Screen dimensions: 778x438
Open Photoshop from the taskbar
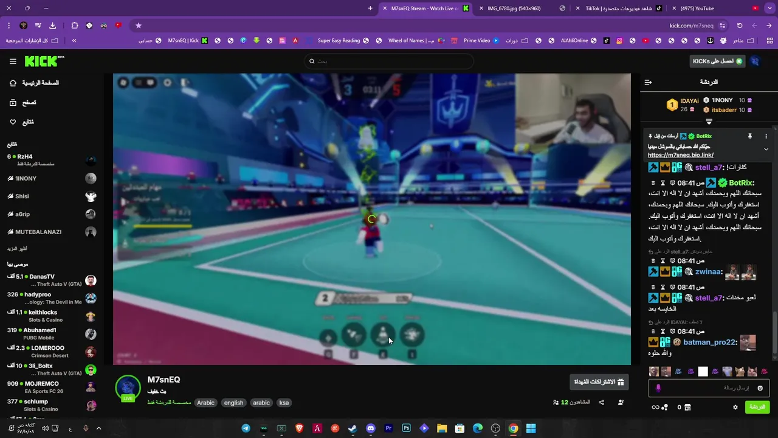(x=406, y=428)
